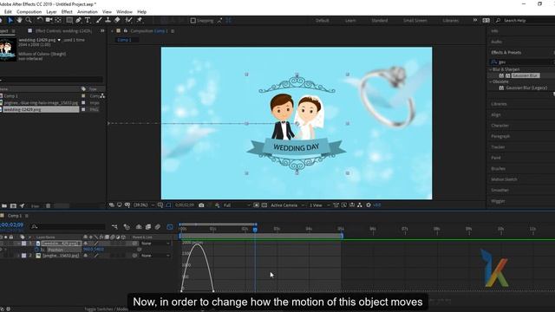Screen dimensions: 555x312
Task: Open the Layer menu
Action: pos(51,11)
